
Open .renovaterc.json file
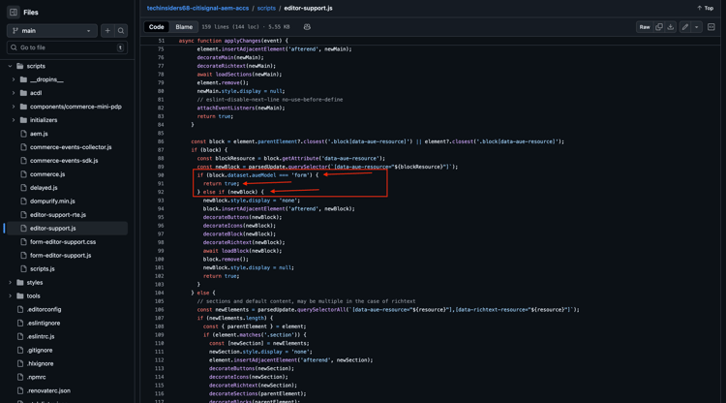pyautogui.click(x=48, y=390)
